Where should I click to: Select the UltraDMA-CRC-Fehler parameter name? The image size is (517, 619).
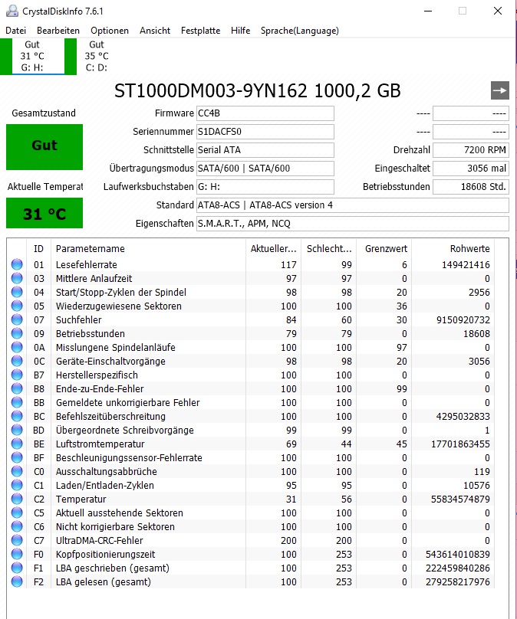[99, 540]
